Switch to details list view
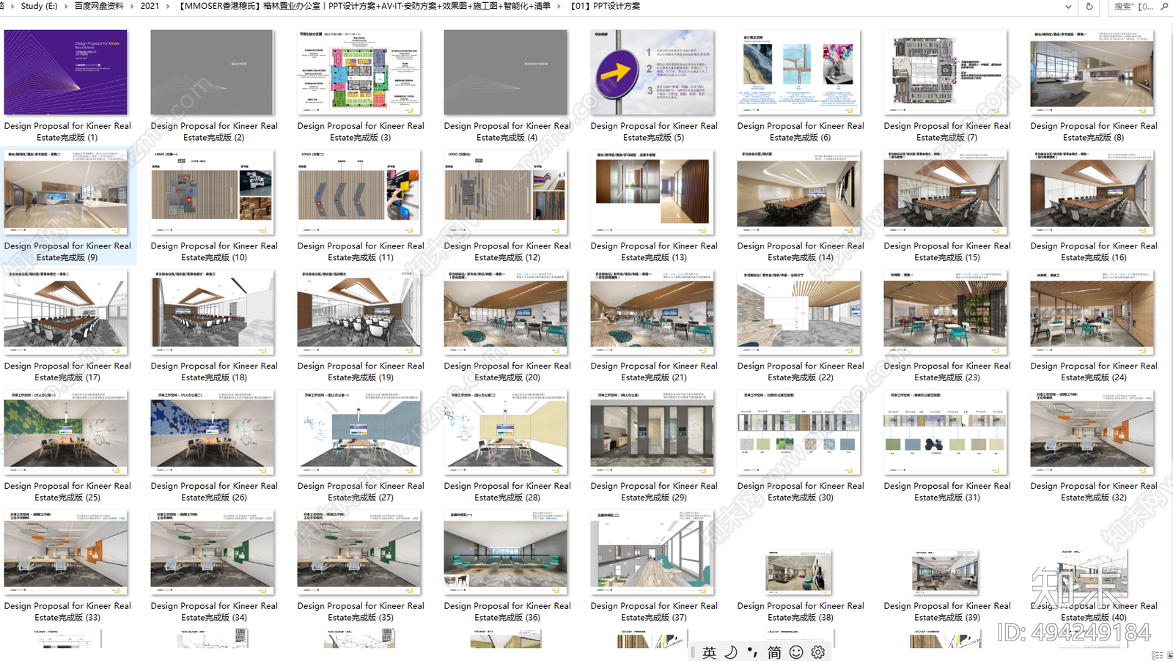 coord(1157,655)
